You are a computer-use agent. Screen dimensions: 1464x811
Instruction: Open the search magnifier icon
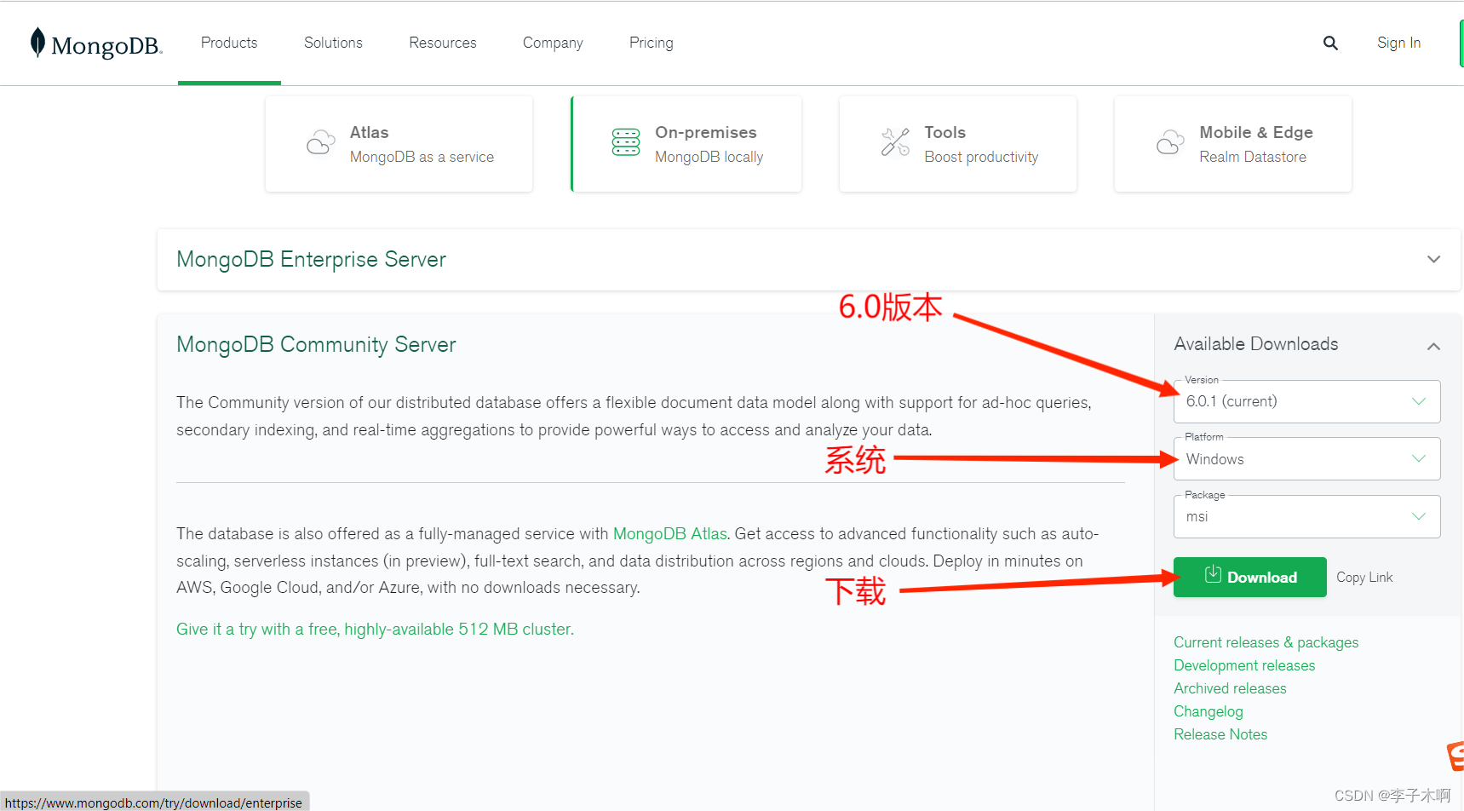point(1330,43)
